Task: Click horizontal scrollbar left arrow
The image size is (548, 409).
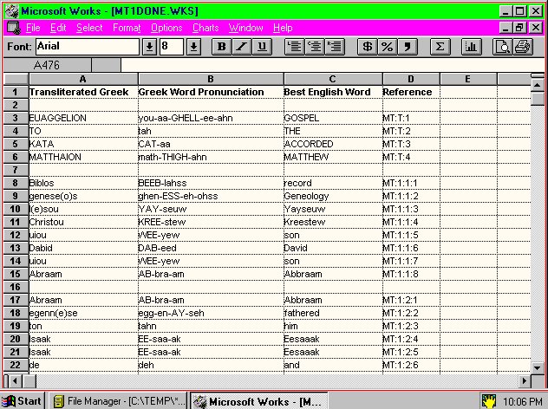Action: pos(15,380)
